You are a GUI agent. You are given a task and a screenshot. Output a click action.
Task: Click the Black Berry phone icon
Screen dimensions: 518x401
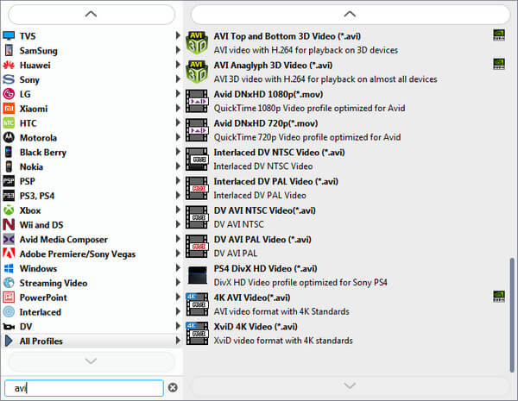pyautogui.click(x=9, y=152)
